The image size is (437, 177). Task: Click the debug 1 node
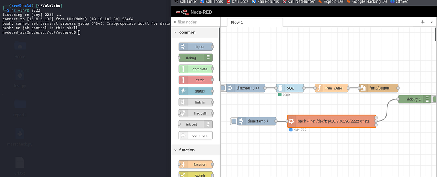tap(415, 99)
